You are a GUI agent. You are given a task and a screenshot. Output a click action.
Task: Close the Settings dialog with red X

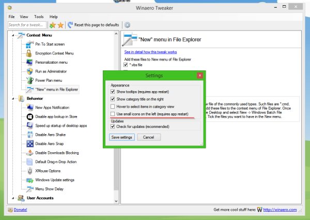coord(200,76)
